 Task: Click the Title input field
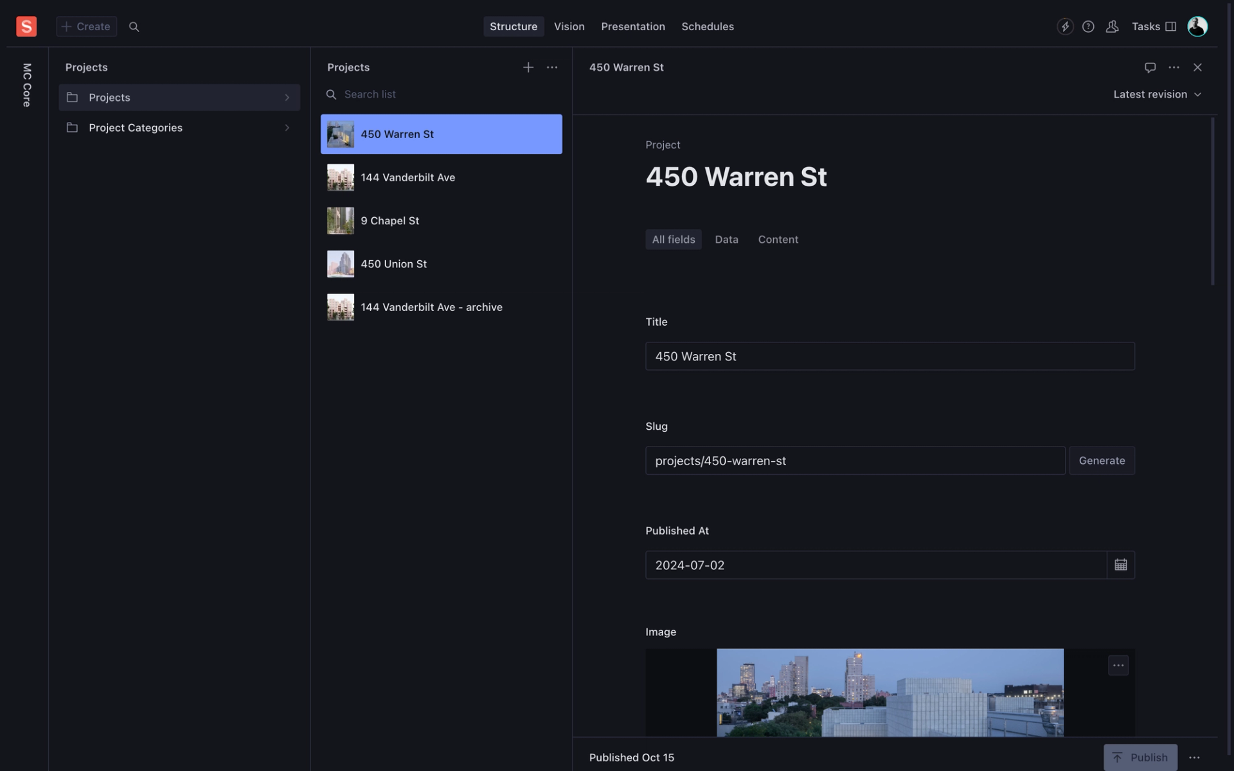(x=890, y=357)
